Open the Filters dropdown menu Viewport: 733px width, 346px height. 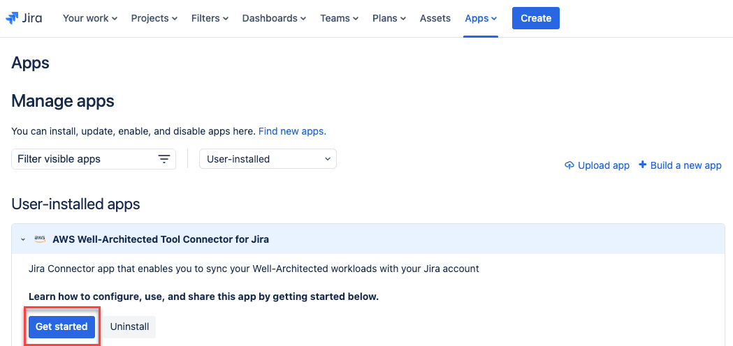click(x=210, y=18)
